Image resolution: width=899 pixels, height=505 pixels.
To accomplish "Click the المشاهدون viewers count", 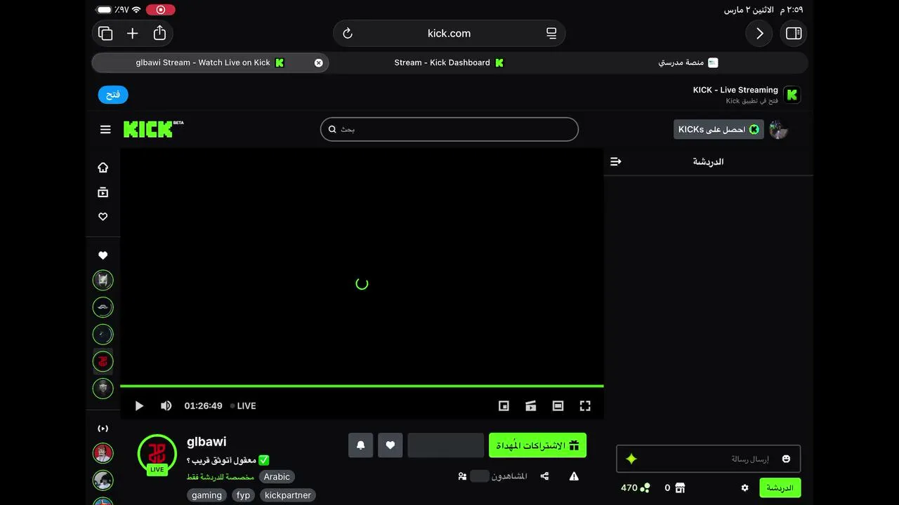I will pyautogui.click(x=493, y=476).
